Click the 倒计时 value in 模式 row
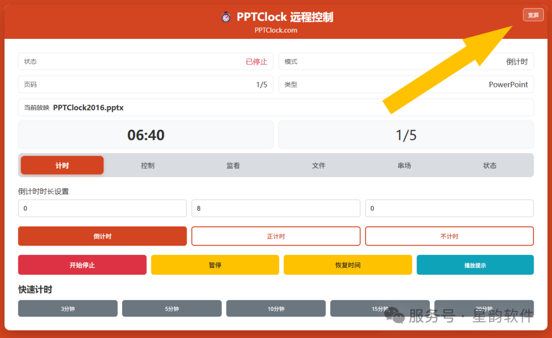Image resolution: width=552 pixels, height=338 pixels. 517,62
